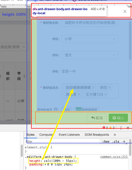
Task: Switch to the Event Listeners tab
Action: (69, 135)
